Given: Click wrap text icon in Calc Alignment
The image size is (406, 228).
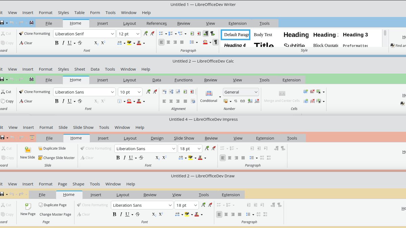Looking at the screenshot, I should 193,101.
